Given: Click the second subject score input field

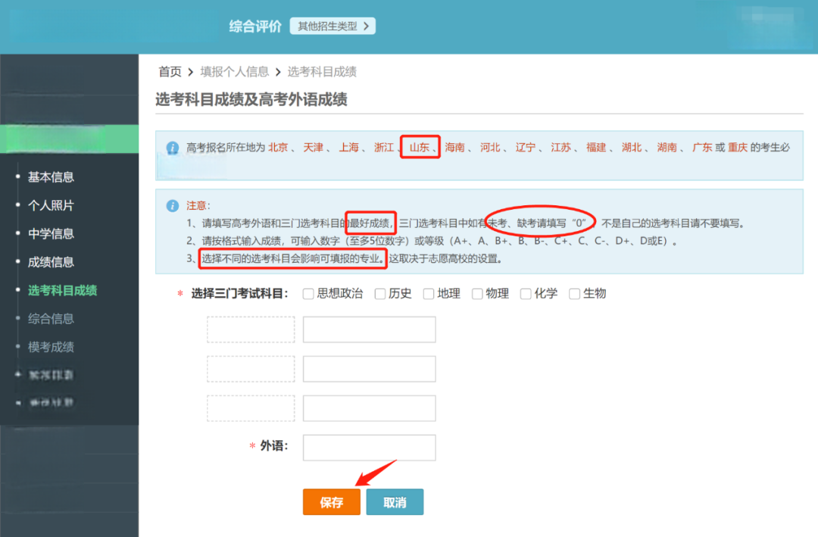Looking at the screenshot, I should pyautogui.click(x=370, y=369).
